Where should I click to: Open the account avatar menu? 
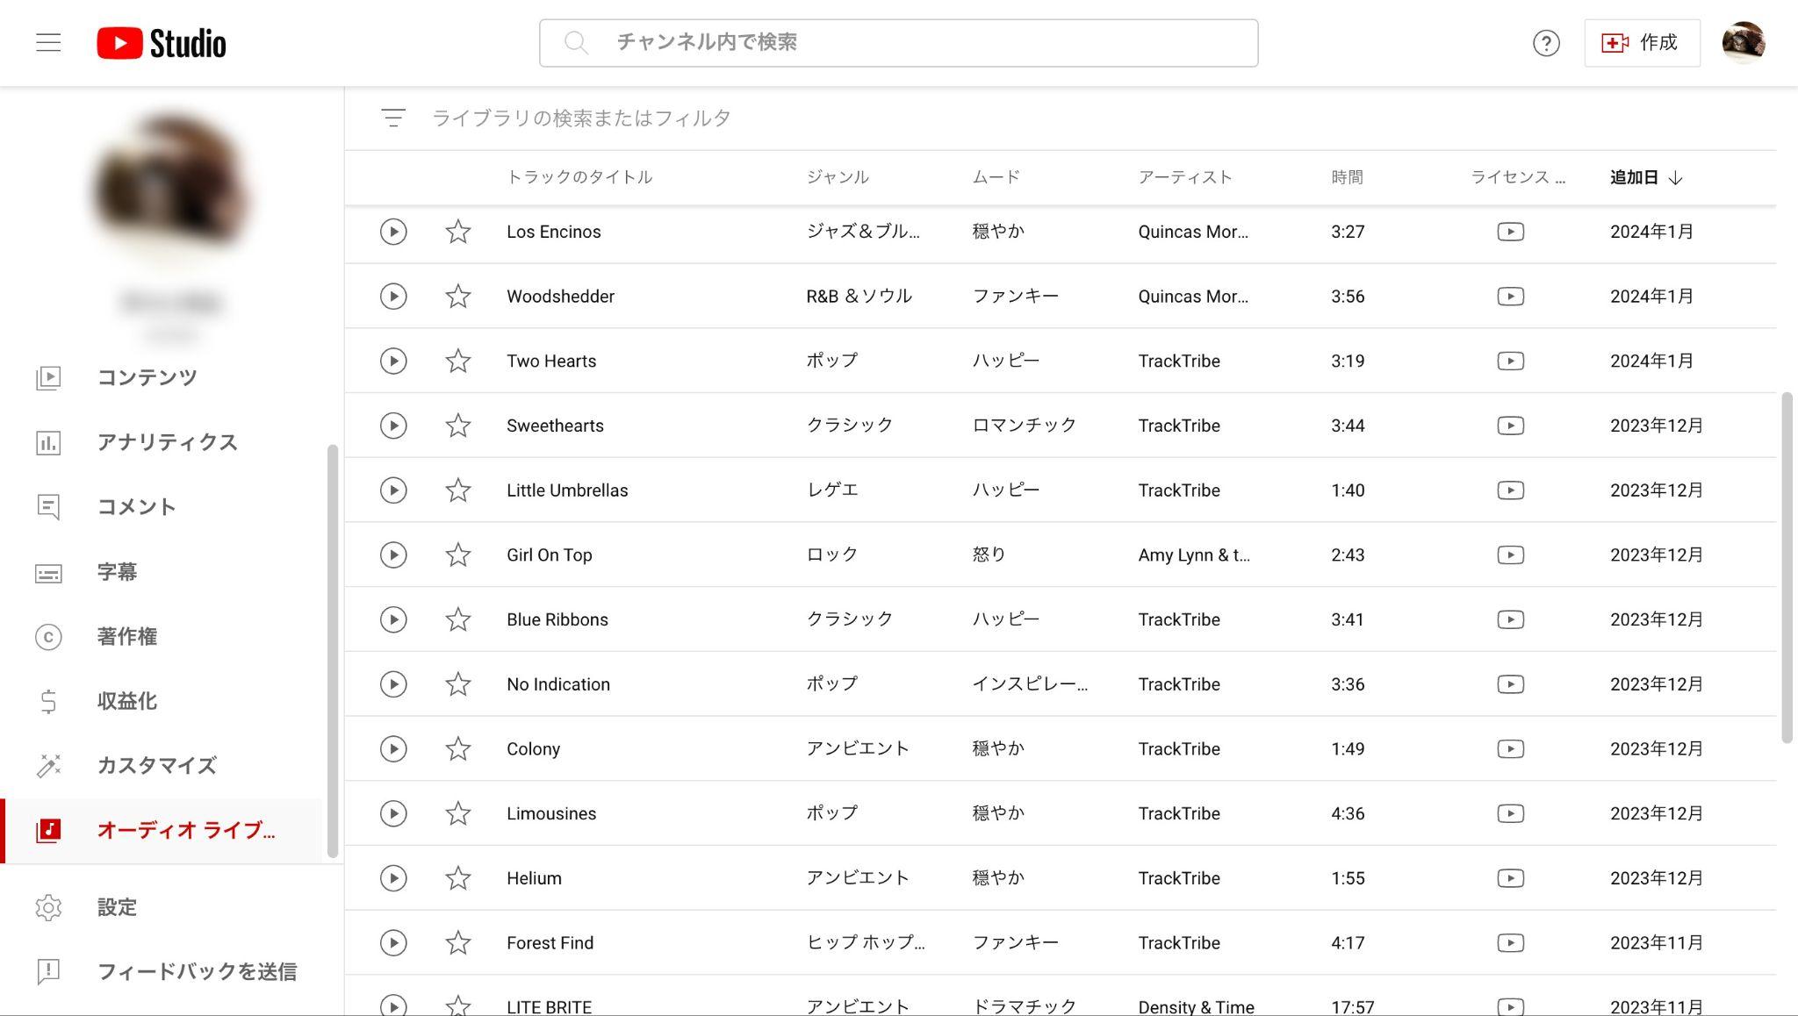(1744, 42)
